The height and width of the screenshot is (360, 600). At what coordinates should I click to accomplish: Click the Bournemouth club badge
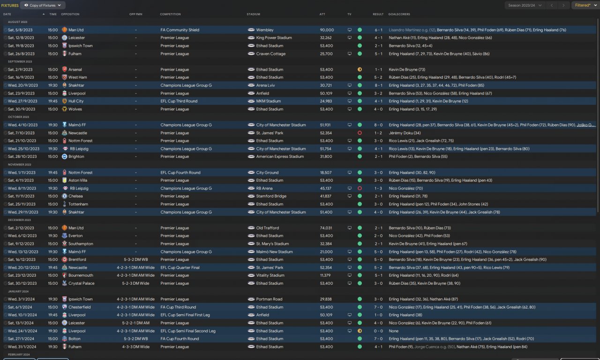64,276
